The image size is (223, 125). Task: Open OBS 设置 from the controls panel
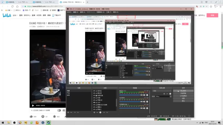pyautogui.click(x=183, y=98)
